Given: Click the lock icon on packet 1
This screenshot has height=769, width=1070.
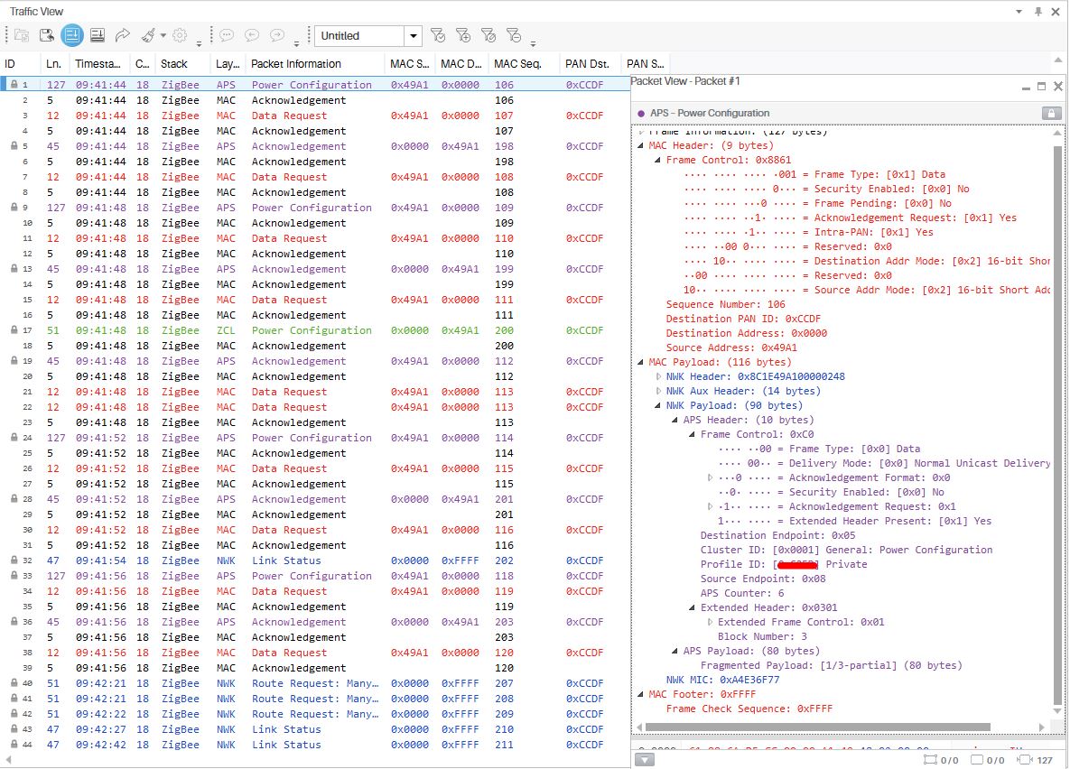Looking at the screenshot, I should (14, 85).
